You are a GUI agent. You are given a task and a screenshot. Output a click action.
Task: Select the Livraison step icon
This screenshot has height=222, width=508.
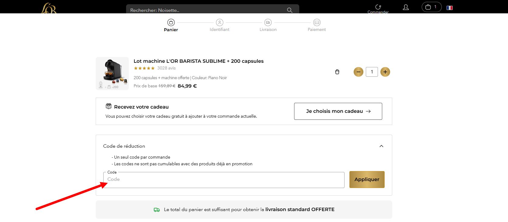tap(268, 22)
